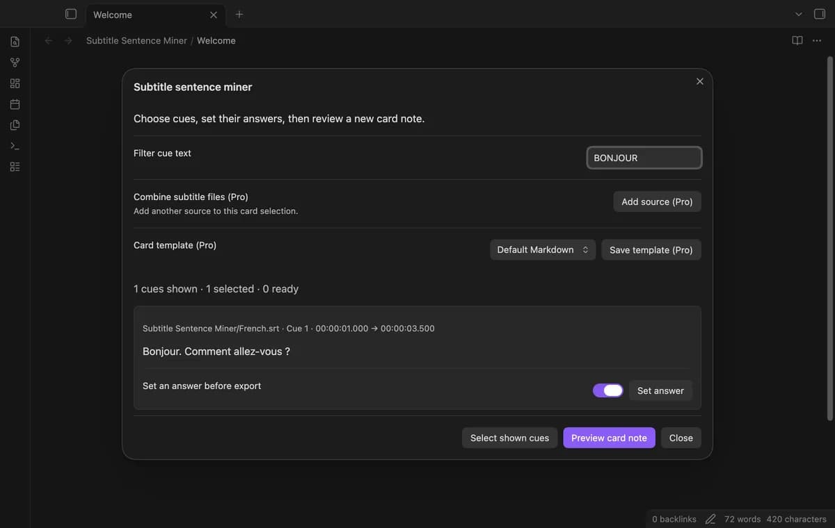Open the tab list chevron
Viewport: 835px width, 528px height.
(798, 14)
